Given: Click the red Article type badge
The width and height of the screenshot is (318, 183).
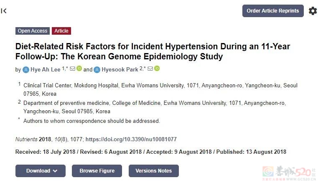Looking at the screenshot, I should coord(61,31).
